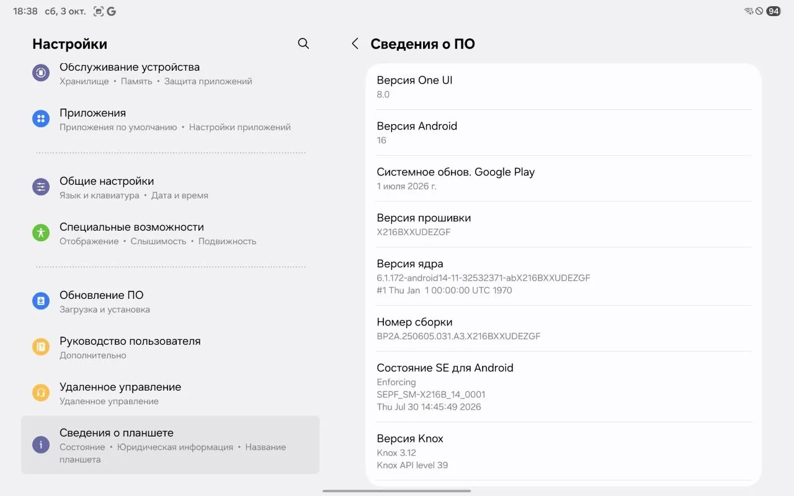Open the Приложения settings section

(170, 119)
